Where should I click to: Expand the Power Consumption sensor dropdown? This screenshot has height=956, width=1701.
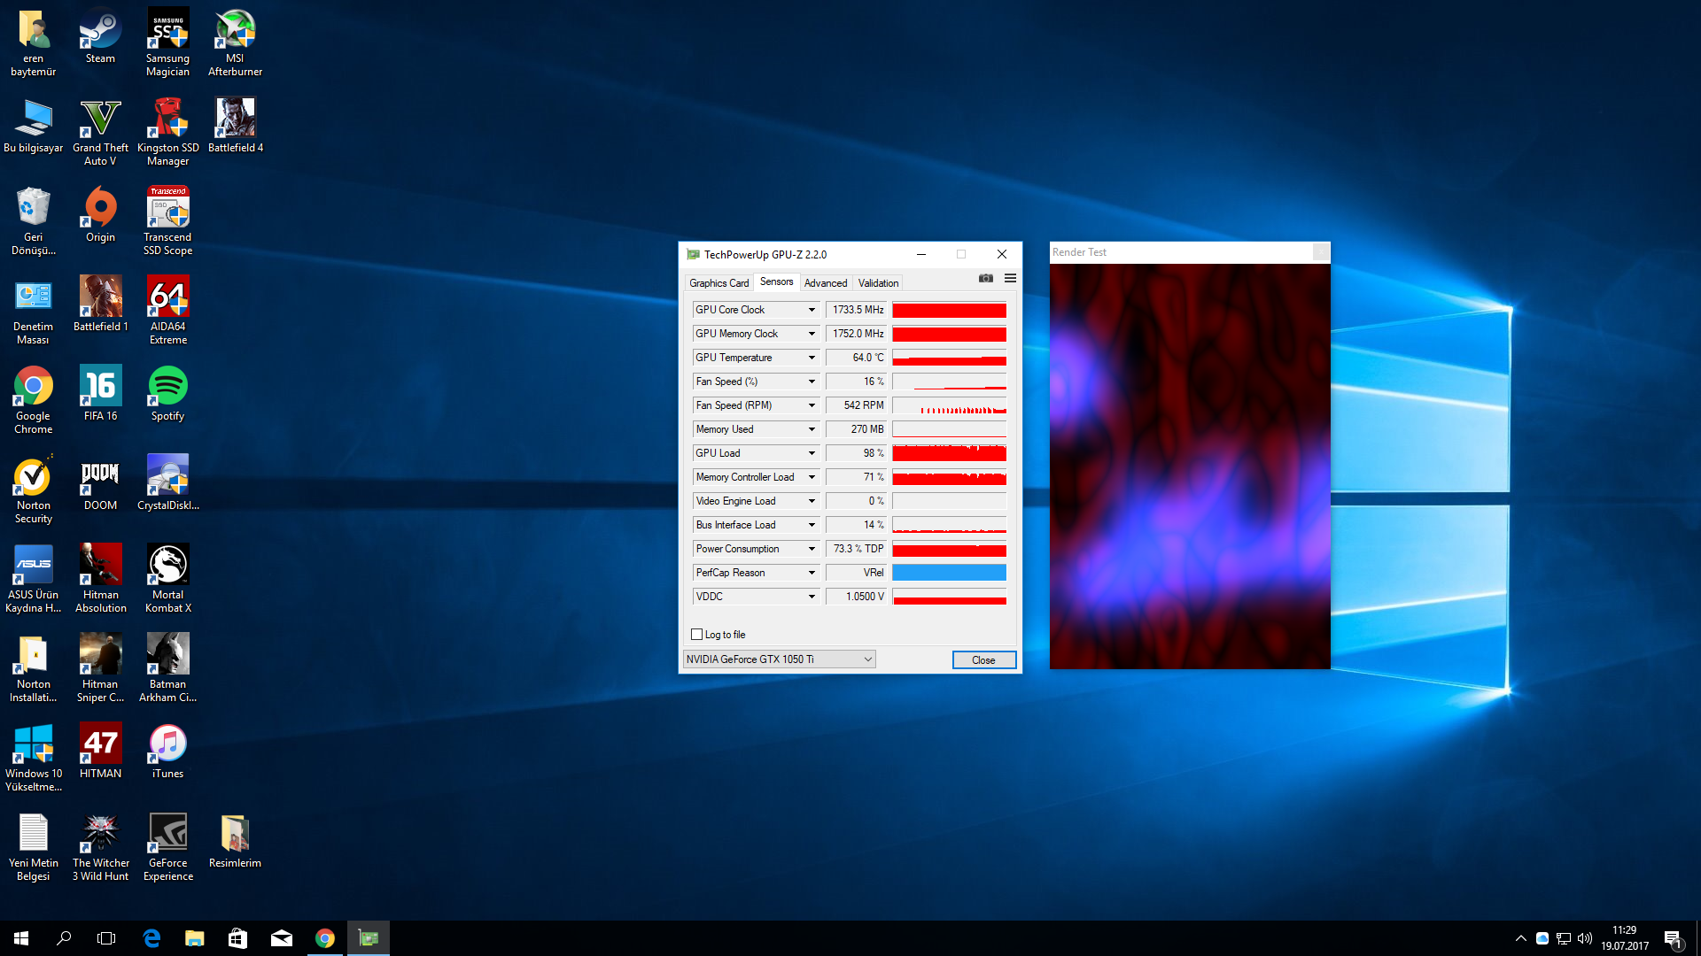(812, 549)
